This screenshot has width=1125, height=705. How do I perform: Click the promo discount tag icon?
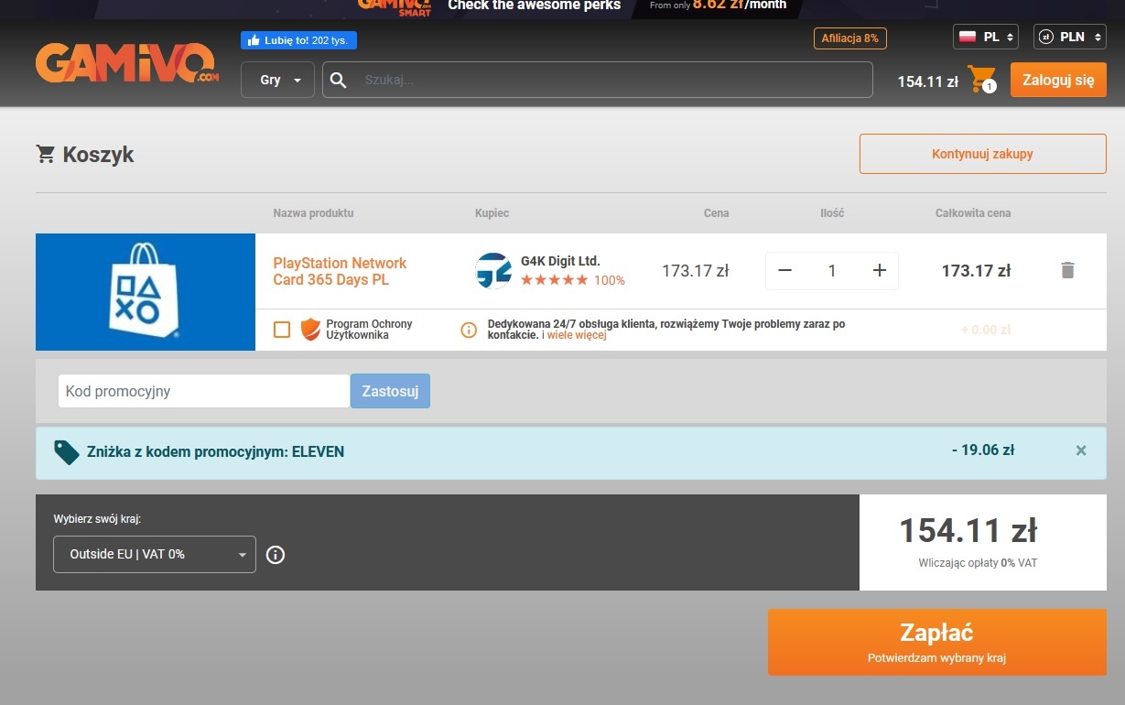coord(67,451)
